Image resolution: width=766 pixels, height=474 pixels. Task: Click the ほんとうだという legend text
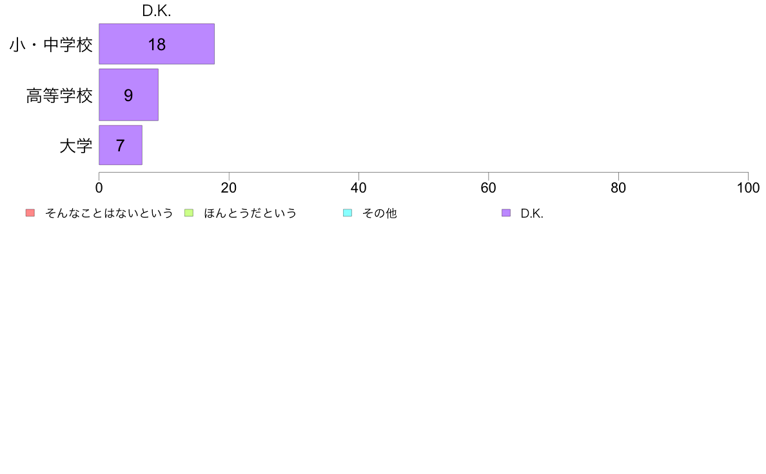250,213
